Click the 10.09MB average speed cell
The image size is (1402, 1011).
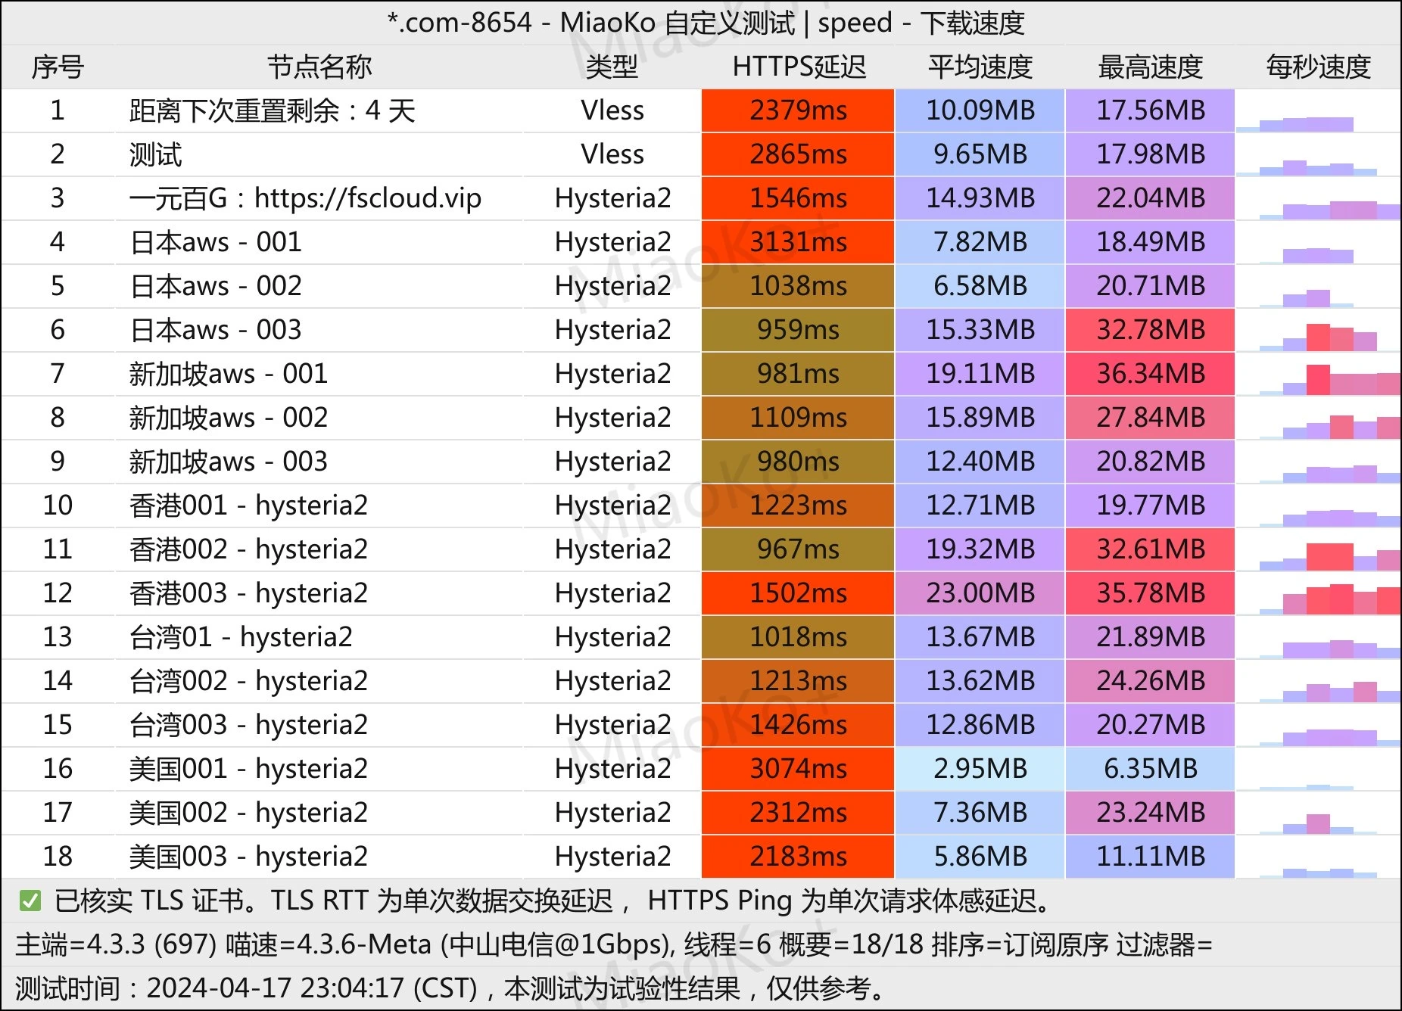pos(980,110)
